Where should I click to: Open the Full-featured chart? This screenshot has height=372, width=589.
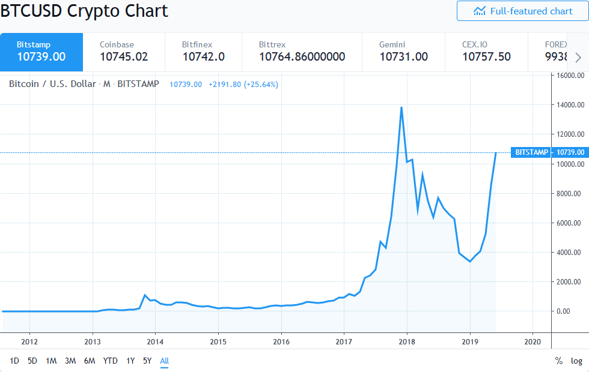pyautogui.click(x=524, y=11)
